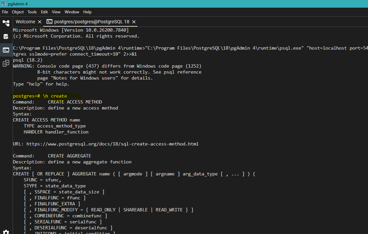The image size is (368, 234).
Task: Close the Welcome tab
Action: (x=40, y=22)
